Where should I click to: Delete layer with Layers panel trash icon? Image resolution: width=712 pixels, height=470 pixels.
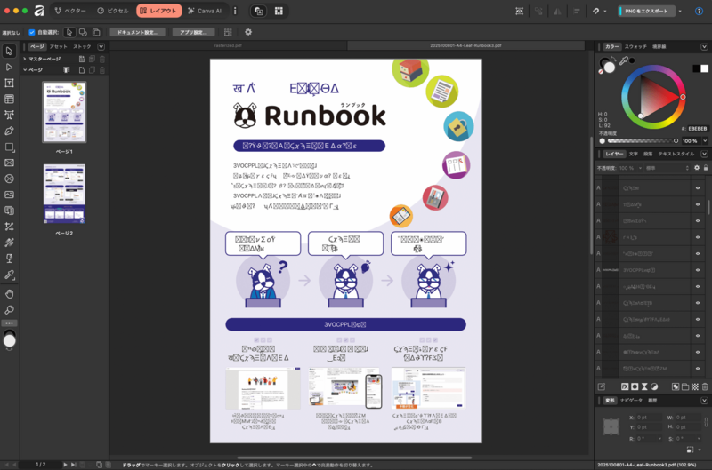tap(705, 386)
